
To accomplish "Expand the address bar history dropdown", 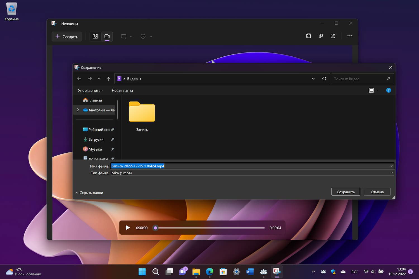I will click(x=313, y=79).
